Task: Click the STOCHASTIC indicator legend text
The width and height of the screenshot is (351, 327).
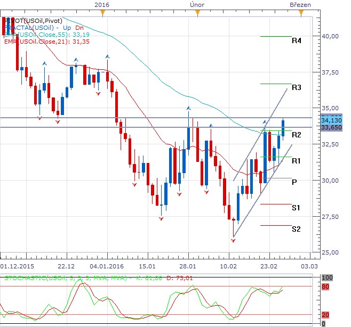Action: click(x=98, y=278)
